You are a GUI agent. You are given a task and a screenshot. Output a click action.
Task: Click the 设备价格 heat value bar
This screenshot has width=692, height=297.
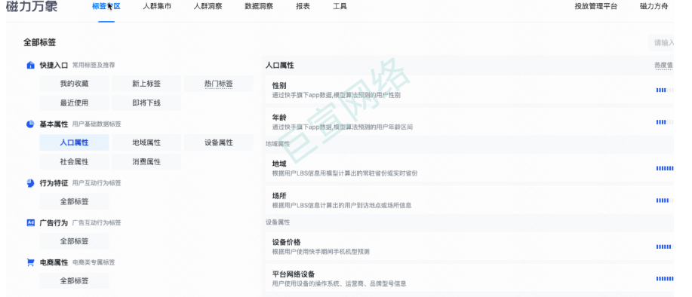click(665, 246)
